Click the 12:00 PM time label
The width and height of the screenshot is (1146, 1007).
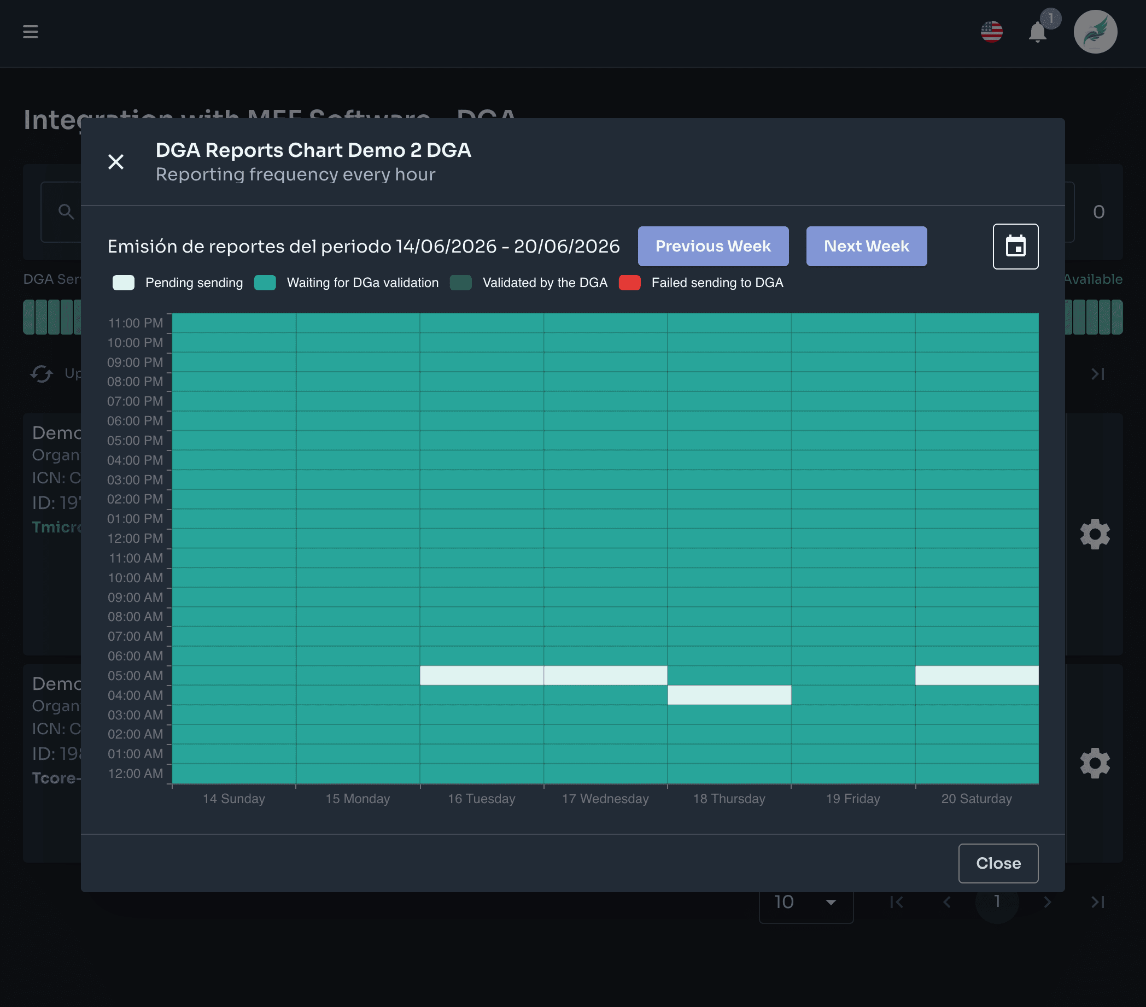coord(135,538)
